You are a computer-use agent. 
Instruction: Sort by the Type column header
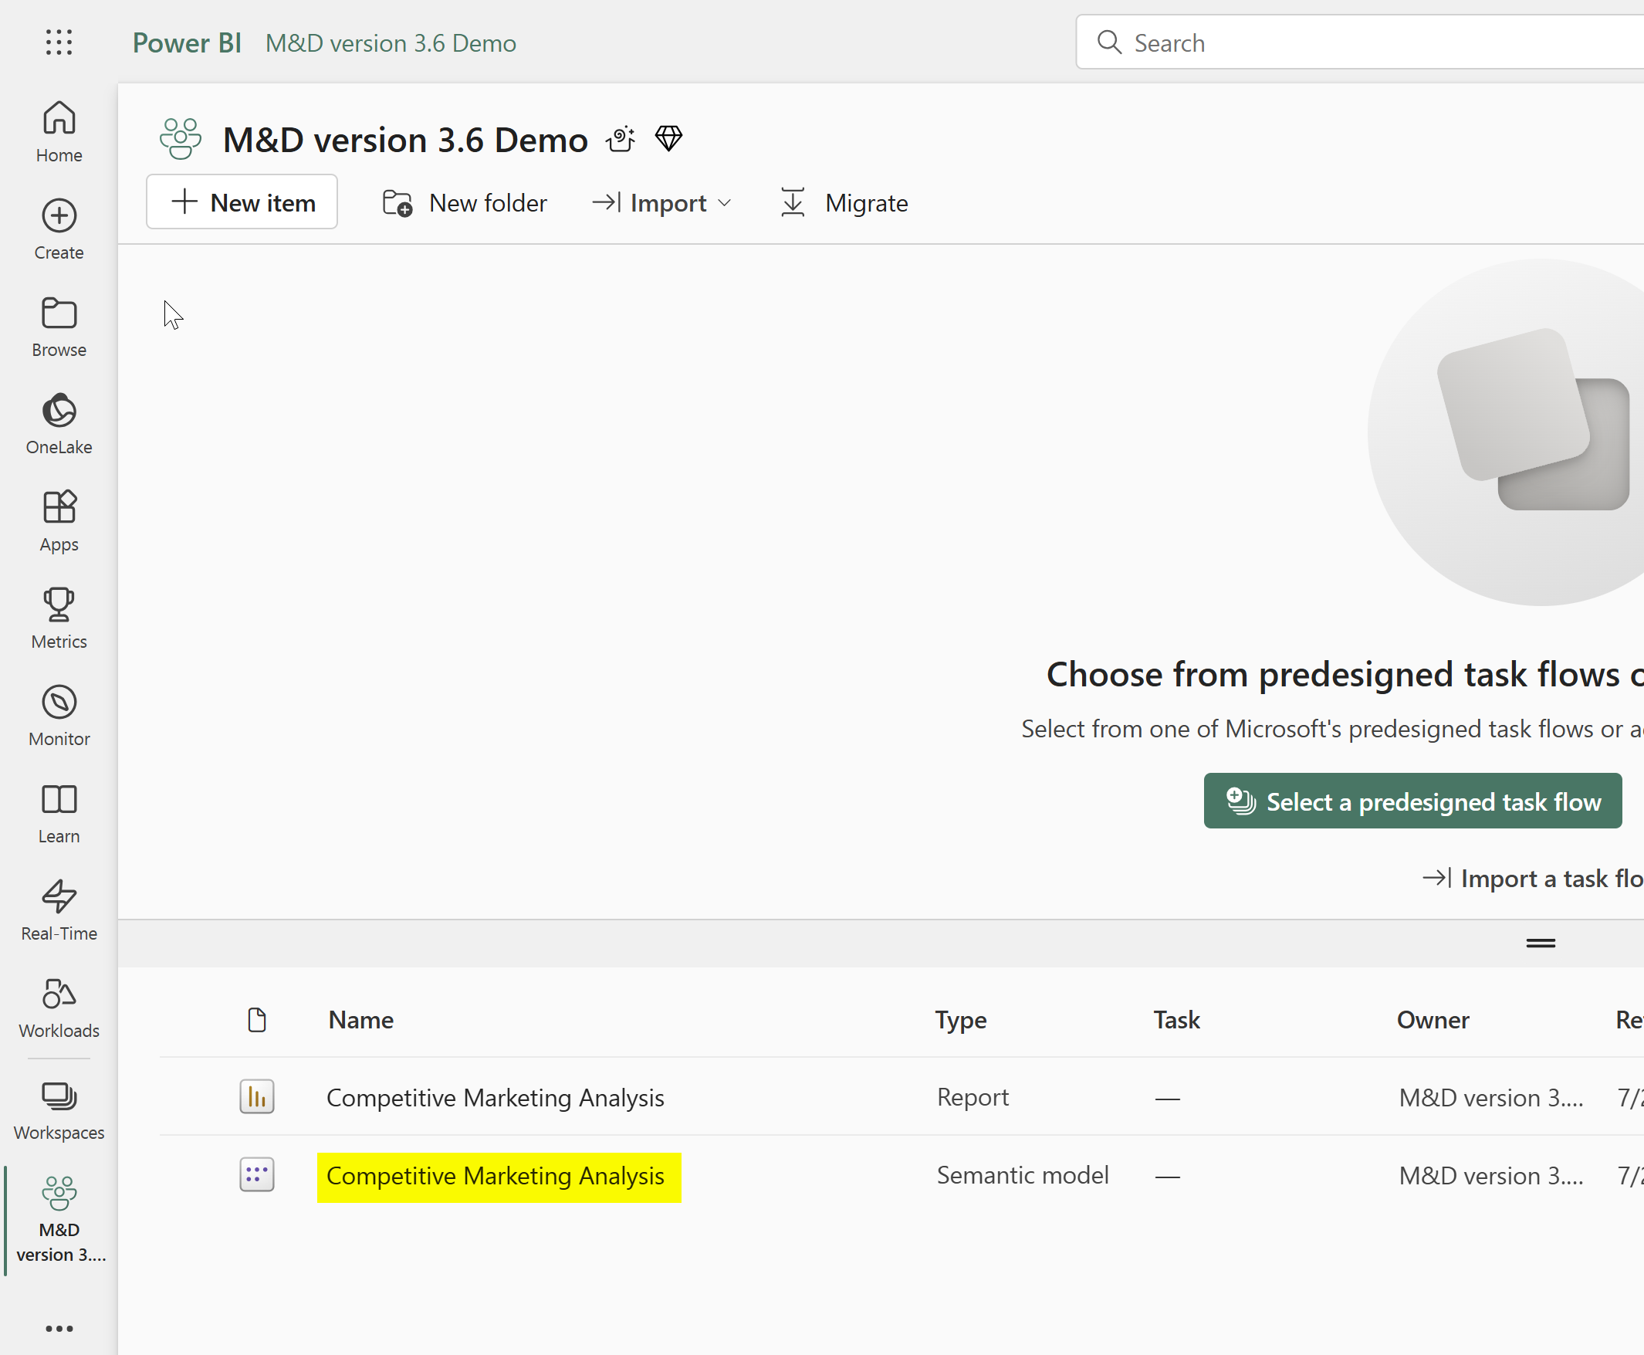[x=961, y=1019]
